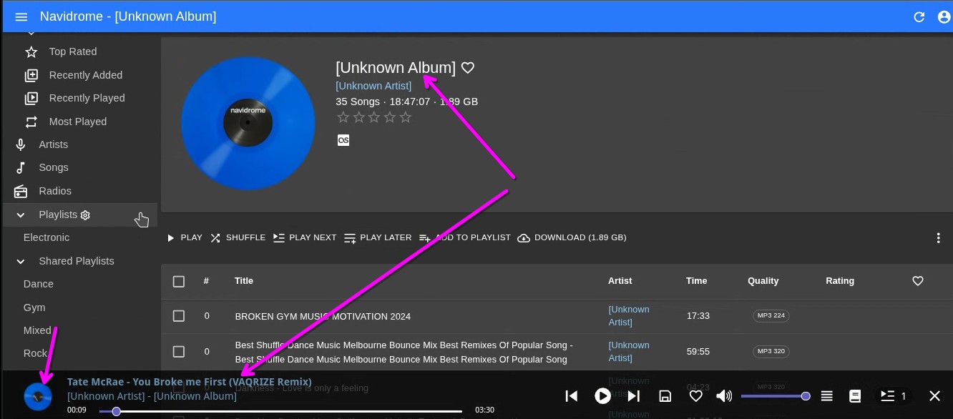
Task: Open the Radios sidebar item
Action: coord(55,191)
